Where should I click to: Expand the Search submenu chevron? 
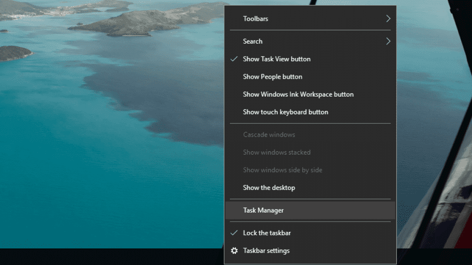pos(388,41)
